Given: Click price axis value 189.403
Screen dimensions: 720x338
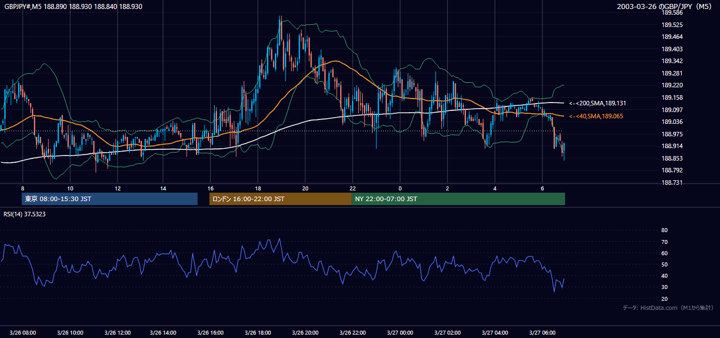Looking at the screenshot, I should (672, 49).
